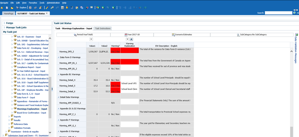Click red Warning Explanation cell for Warning_DFD_2
299x137 pixels.
[130, 50]
